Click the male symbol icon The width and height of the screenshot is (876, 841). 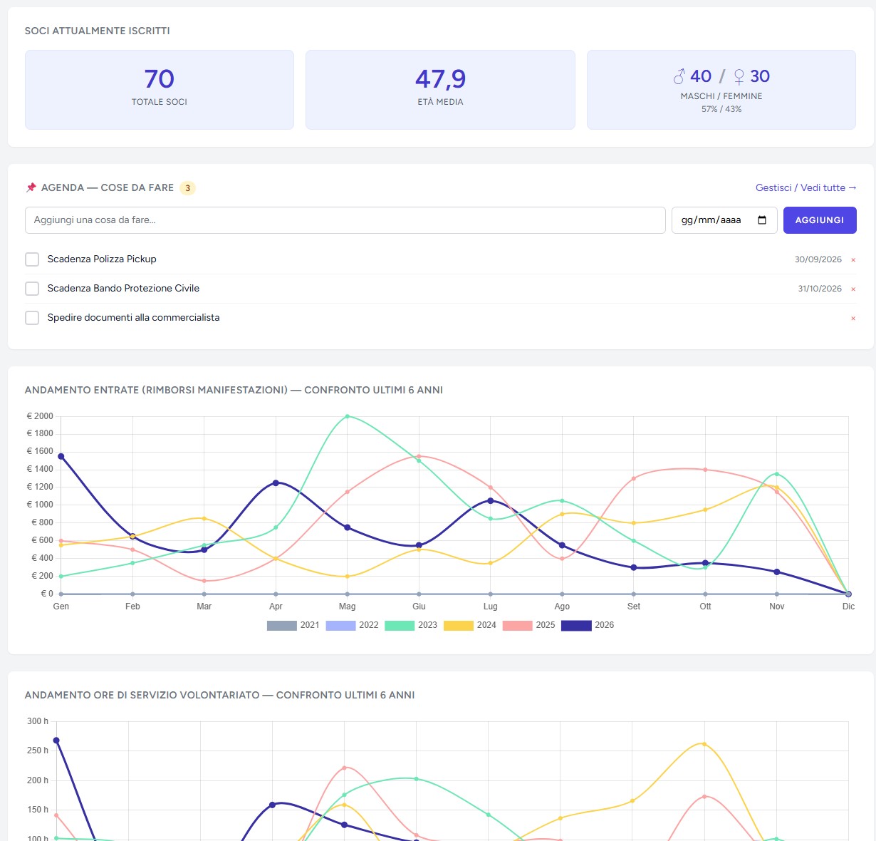click(x=679, y=76)
